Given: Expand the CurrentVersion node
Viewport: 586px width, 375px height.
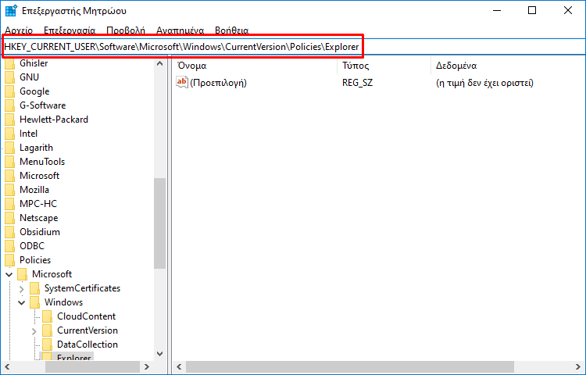Looking at the screenshot, I should coord(34,331).
